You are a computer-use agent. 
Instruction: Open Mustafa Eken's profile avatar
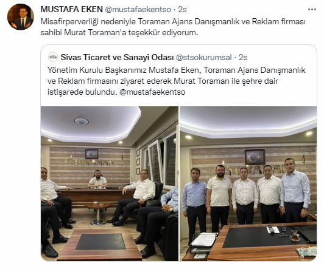(21, 17)
